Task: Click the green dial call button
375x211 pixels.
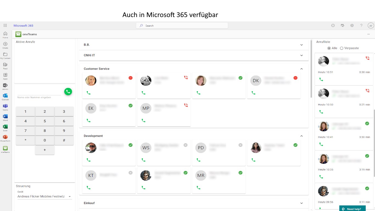Action: [x=68, y=92]
